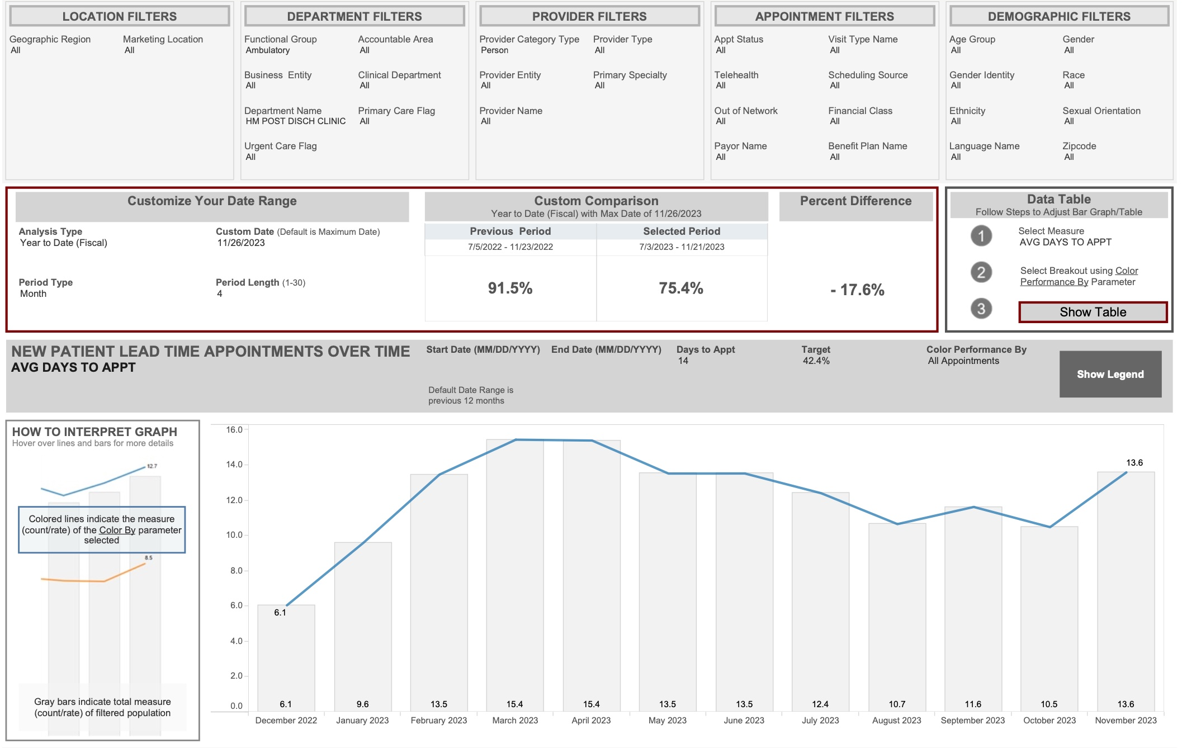Click the step 3 circle icon

981,309
